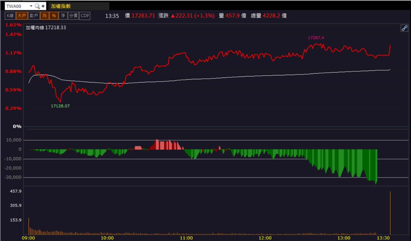The width and height of the screenshot is (411, 241).
Task: Toggle the 散戶 indicator
Action: [x=34, y=16]
